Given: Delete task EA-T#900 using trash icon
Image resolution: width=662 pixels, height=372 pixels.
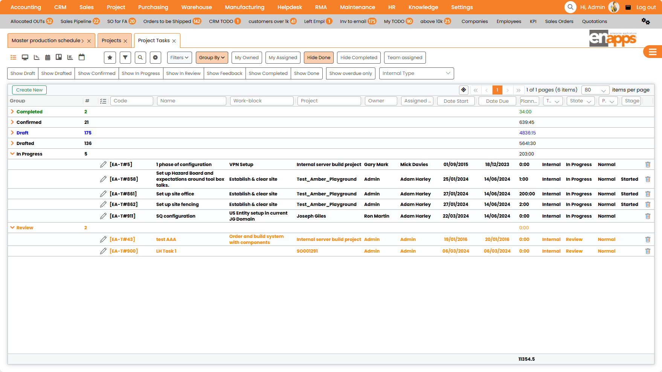Looking at the screenshot, I should (x=648, y=251).
